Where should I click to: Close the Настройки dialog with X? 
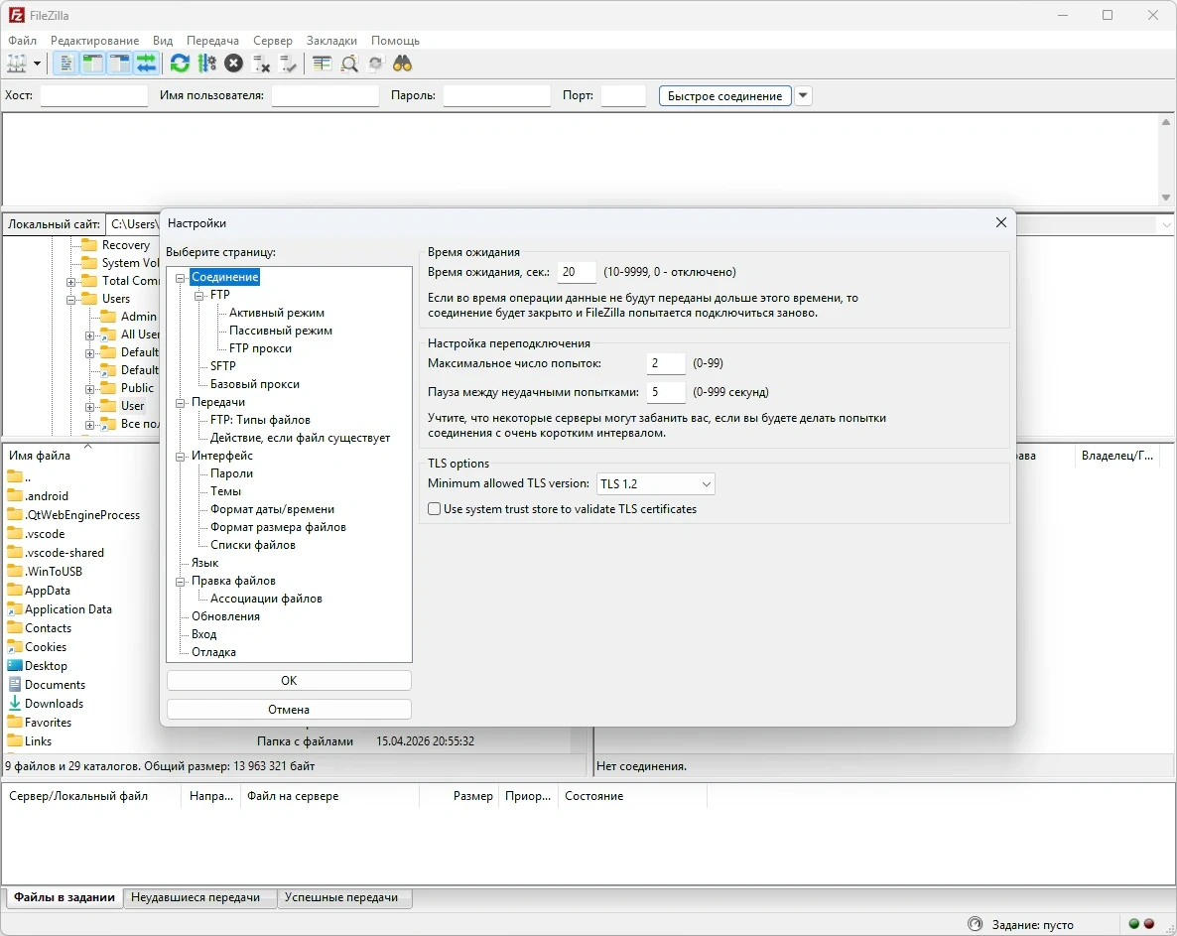tap(1000, 223)
